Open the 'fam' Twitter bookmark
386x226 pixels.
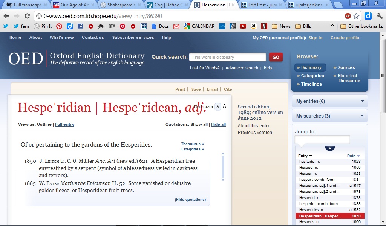[x=21, y=26]
